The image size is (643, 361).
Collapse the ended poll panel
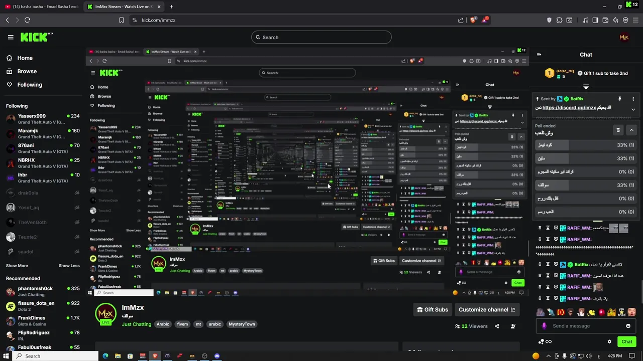tap(631, 130)
